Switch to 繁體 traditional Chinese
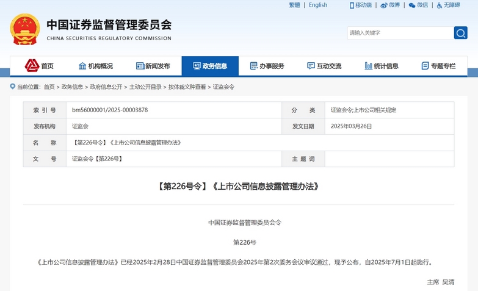 coord(294,5)
